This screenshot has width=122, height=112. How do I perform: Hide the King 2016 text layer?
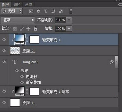pos(4,62)
